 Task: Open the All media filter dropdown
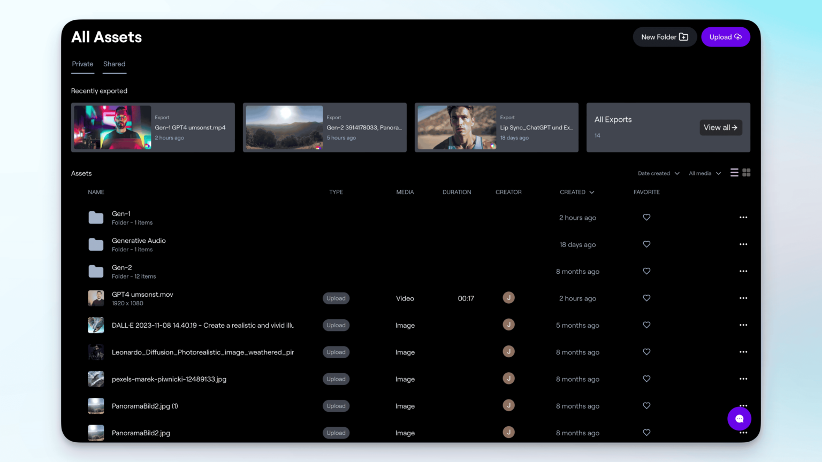704,173
